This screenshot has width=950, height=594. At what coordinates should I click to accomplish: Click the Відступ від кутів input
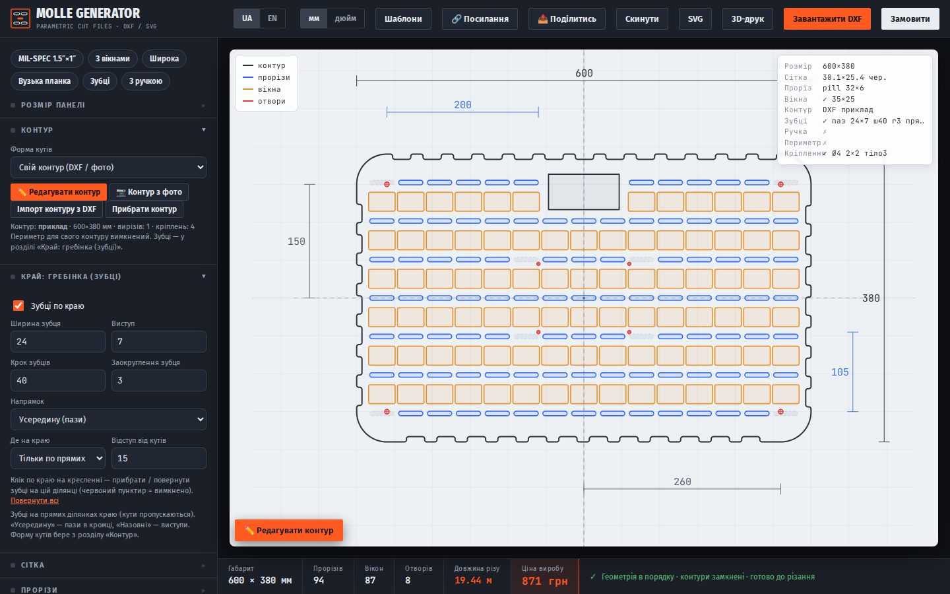[x=158, y=459]
